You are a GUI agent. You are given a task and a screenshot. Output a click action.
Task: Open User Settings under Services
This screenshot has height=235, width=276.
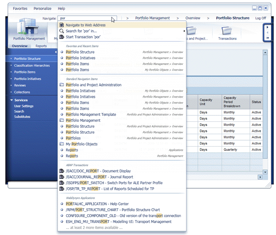(x=24, y=106)
